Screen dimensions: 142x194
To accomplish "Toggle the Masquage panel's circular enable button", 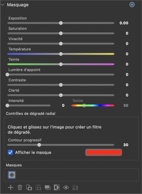I will click(x=132, y=5).
